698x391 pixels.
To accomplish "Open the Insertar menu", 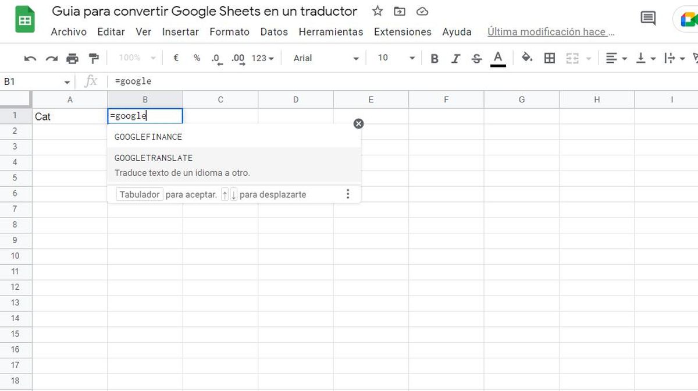I will [180, 32].
